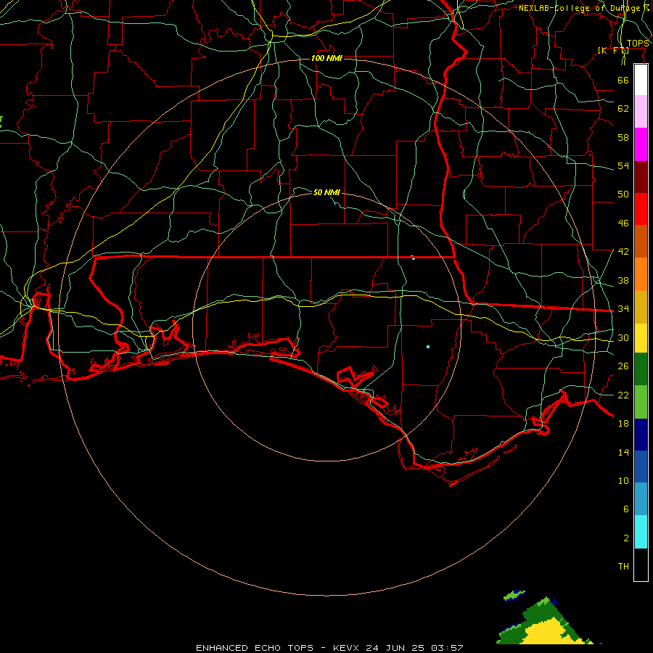This screenshot has height=653, width=653.
Task: Click the "K FT" units label
Action: click(613, 50)
